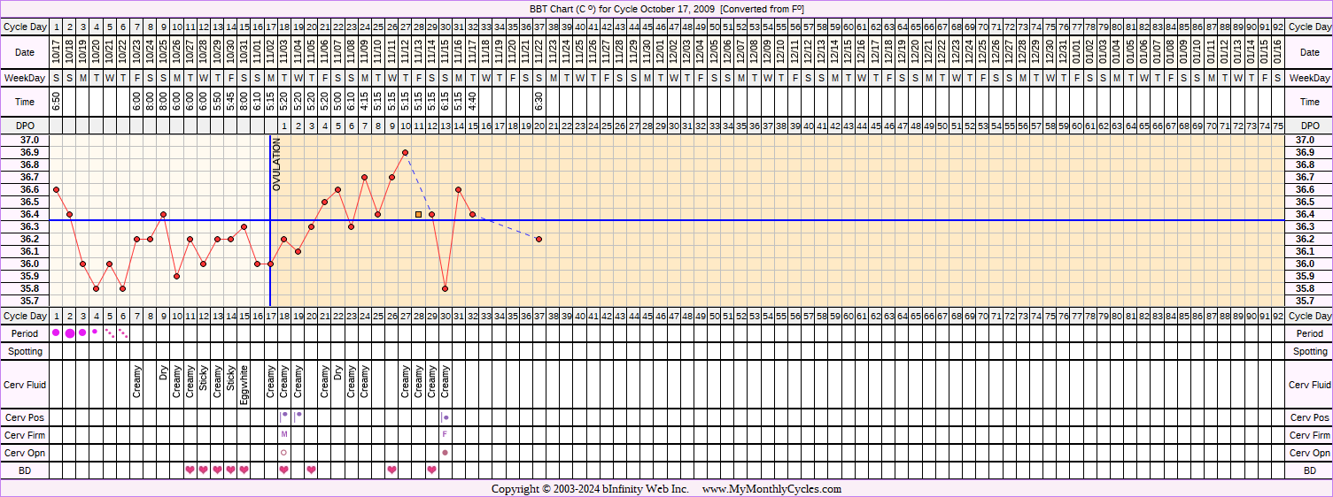Click the light period dots on cycle day 6

click(x=123, y=333)
